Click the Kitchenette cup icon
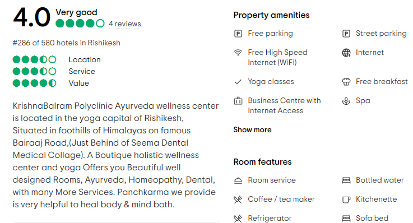The width and height of the screenshot is (413, 223). click(346, 199)
